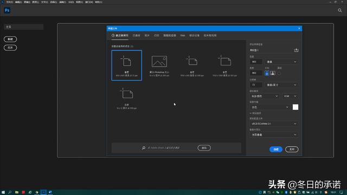Open pixel aspect ratio dropdown 方形像素

[274, 135]
